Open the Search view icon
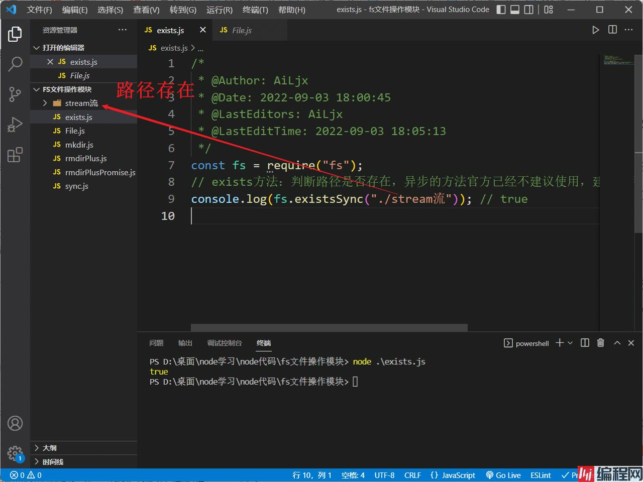 tap(15, 64)
